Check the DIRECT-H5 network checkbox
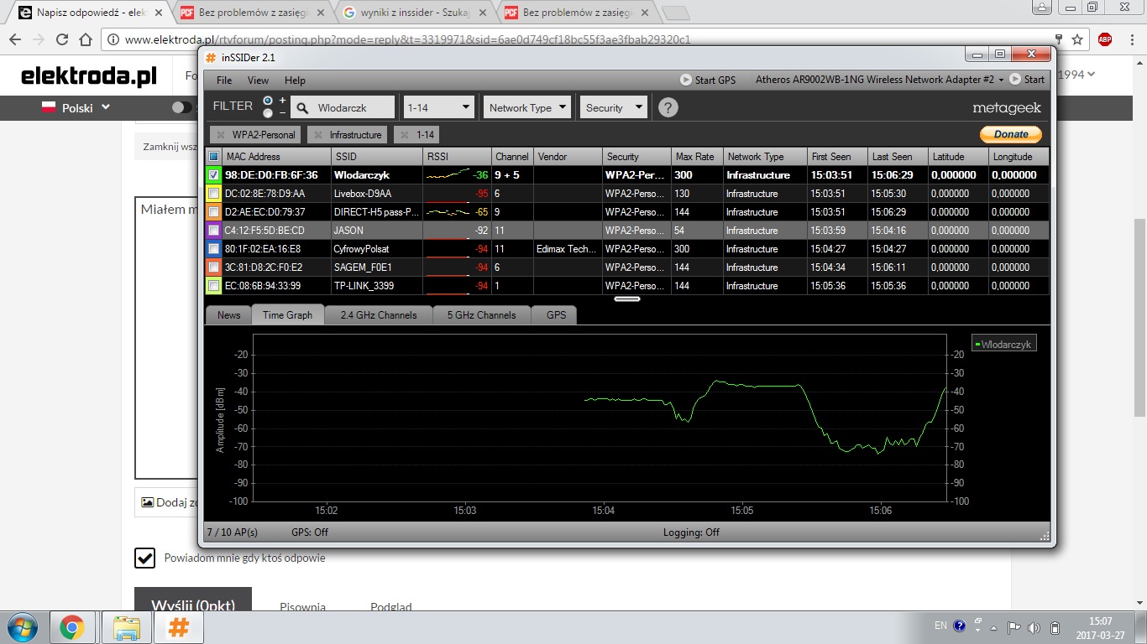Image resolution: width=1147 pixels, height=644 pixels. (213, 212)
